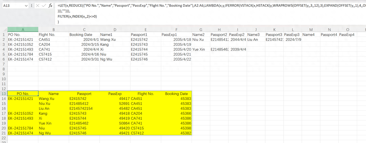Select row 13 header
This screenshot has width=366, height=143.
coord(3,94)
